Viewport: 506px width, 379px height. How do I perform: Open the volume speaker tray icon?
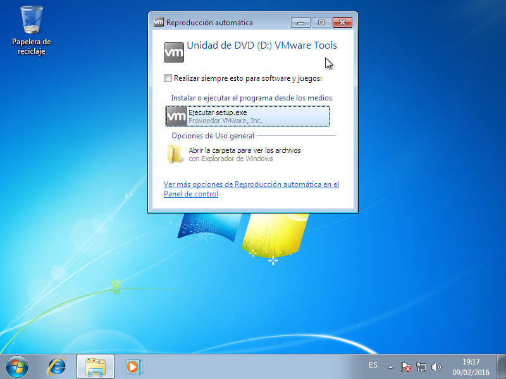point(436,367)
